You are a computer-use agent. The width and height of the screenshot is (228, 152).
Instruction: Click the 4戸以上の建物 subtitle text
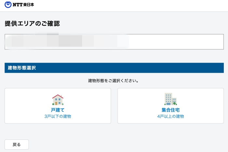pos(171,116)
